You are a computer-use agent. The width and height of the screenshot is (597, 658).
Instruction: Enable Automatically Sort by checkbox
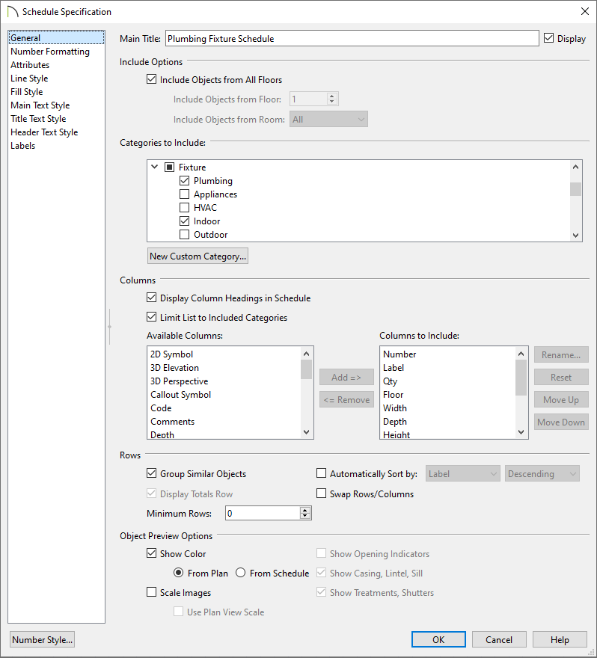[x=322, y=474]
